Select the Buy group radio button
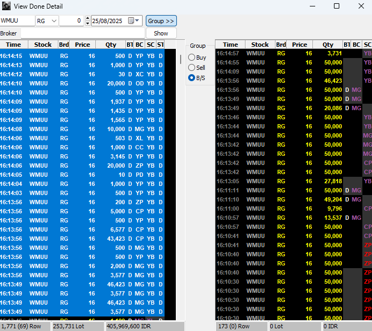Image resolution: width=372 pixels, height=331 pixels. pos(191,57)
